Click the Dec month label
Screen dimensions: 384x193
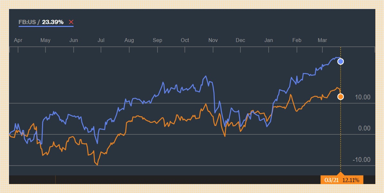(x=240, y=40)
